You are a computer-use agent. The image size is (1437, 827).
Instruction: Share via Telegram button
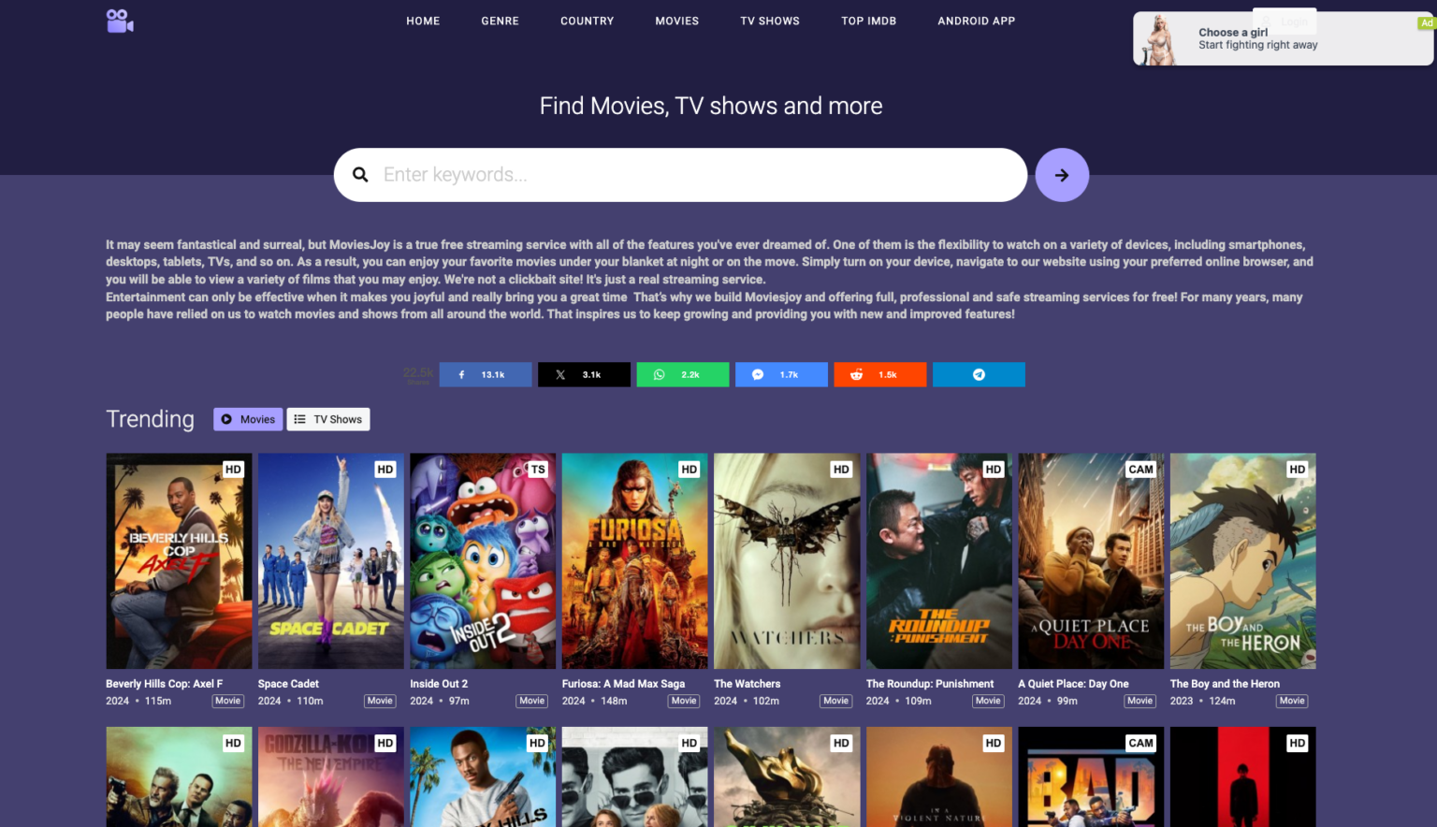coord(979,374)
